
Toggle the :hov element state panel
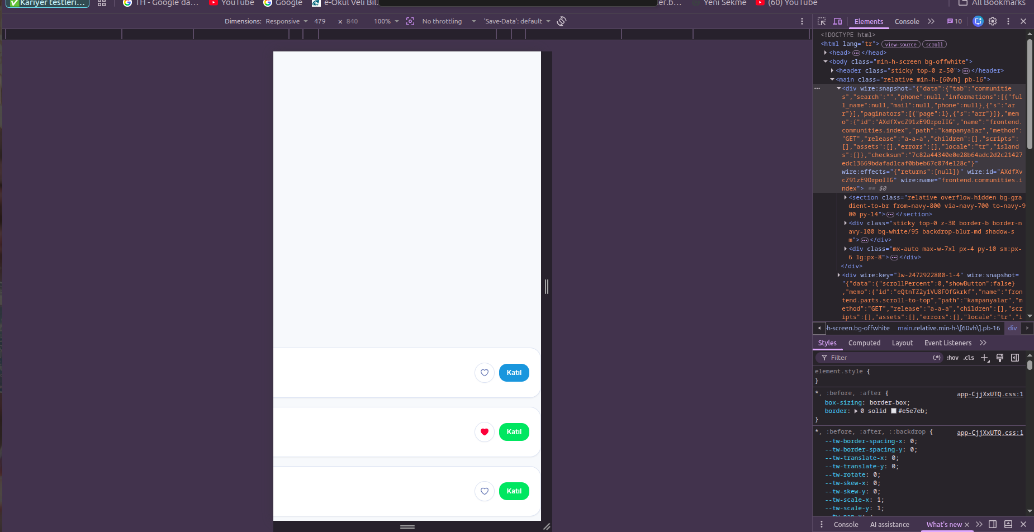(953, 358)
